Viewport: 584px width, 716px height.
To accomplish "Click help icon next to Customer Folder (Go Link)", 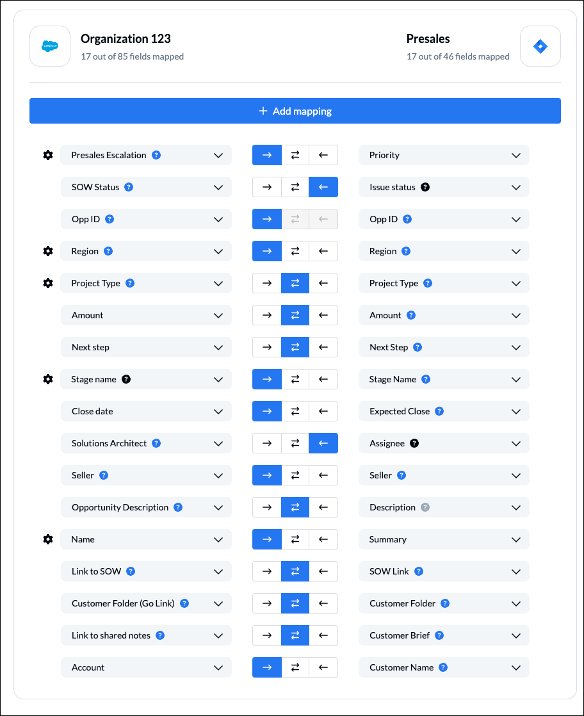I will tap(184, 603).
